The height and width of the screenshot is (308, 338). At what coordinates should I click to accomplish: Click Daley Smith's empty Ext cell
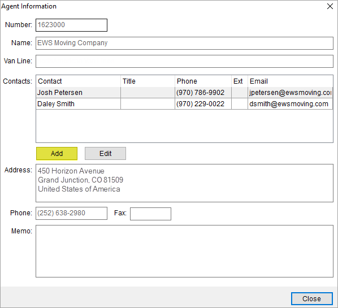pos(240,104)
